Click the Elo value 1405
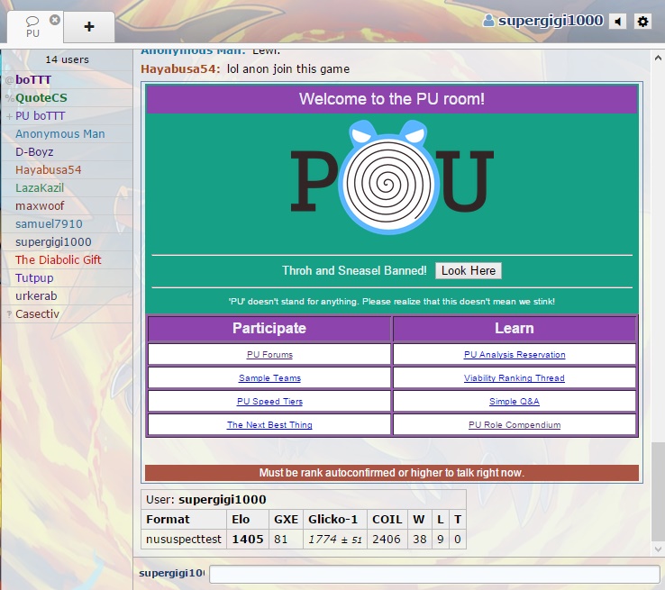Image resolution: width=665 pixels, height=590 pixels. point(248,540)
